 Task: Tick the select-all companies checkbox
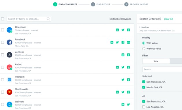pos(3,19)
